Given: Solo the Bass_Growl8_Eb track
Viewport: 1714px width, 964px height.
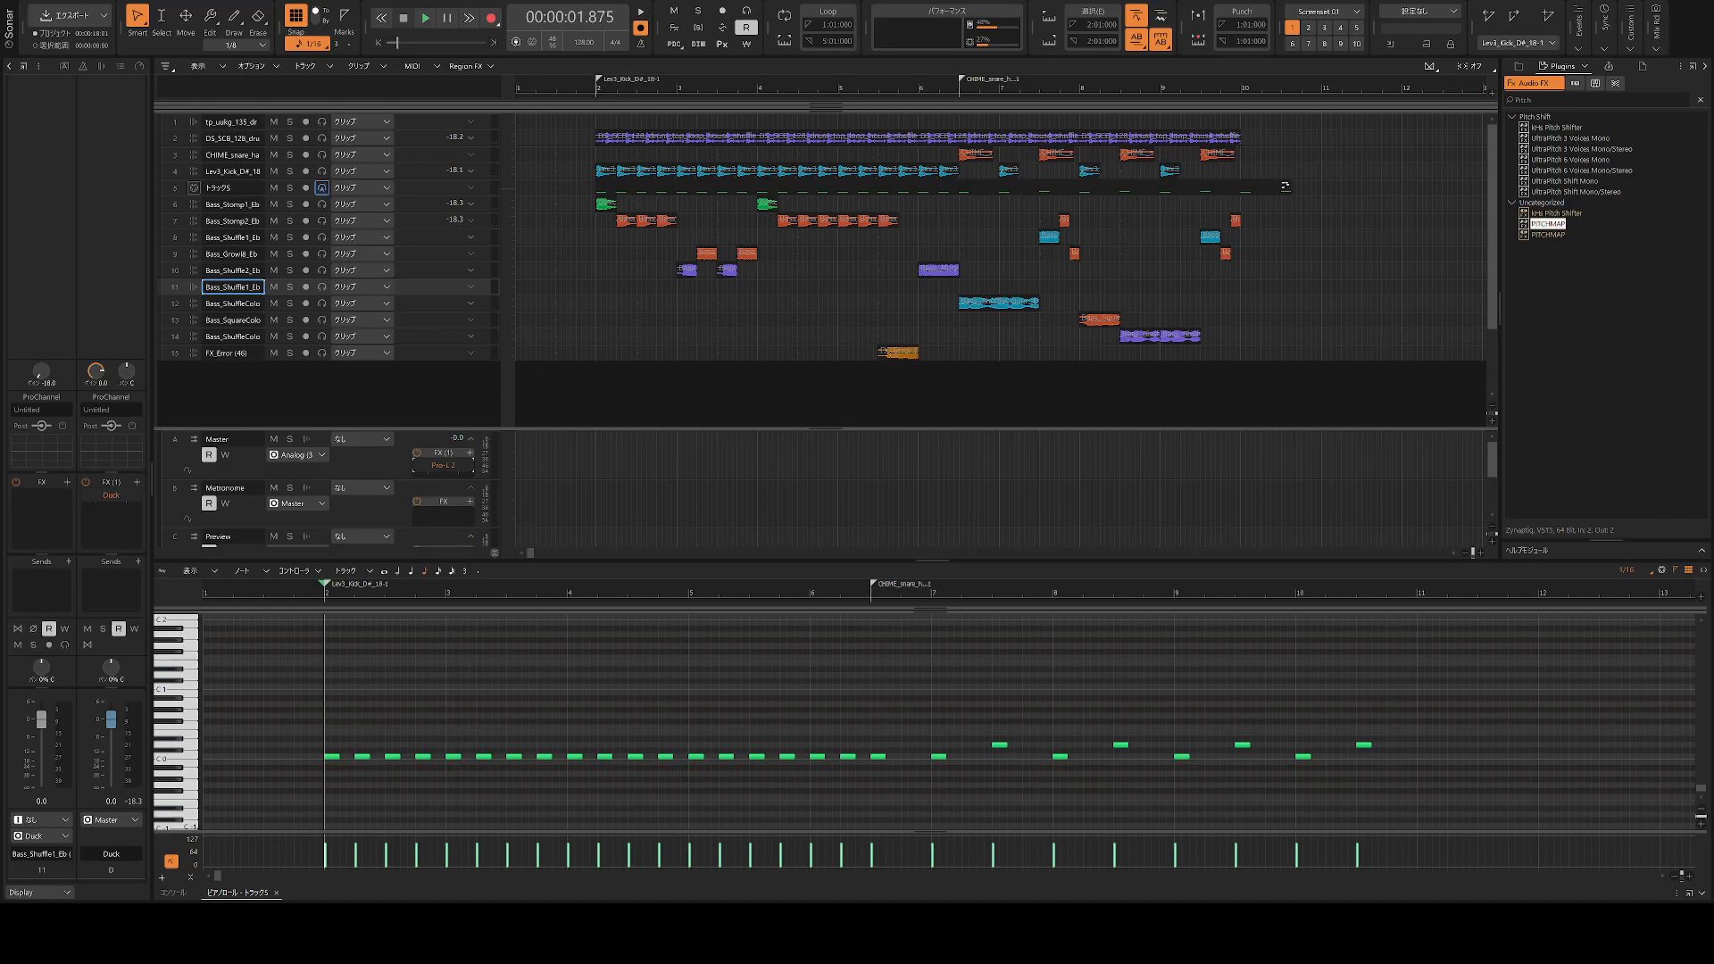Looking at the screenshot, I should [x=289, y=253].
